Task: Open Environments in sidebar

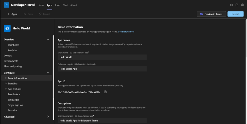Action: coord(11,61)
